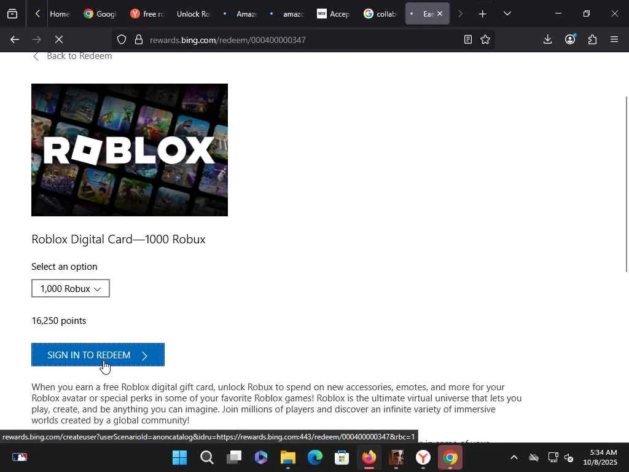This screenshot has width=629, height=472.
Task: Open the Firefox account icon
Action: 570,39
